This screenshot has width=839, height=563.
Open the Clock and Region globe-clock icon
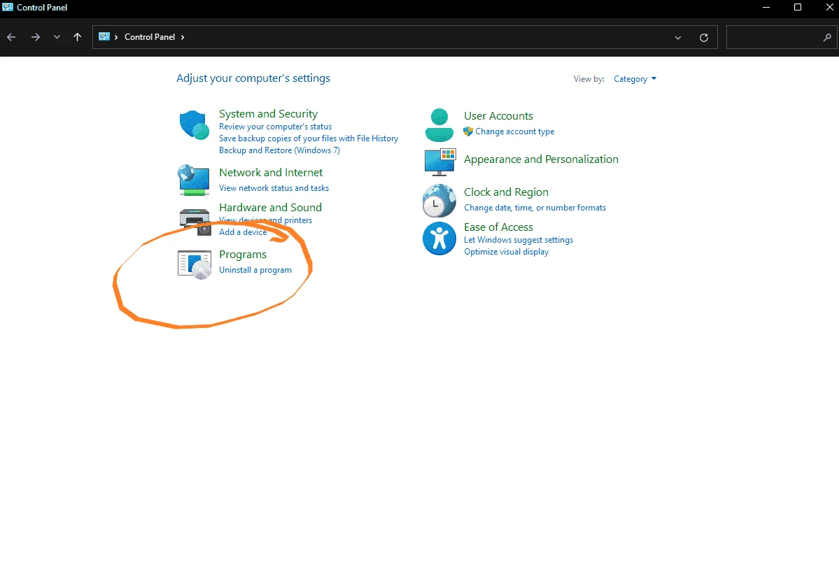(x=439, y=201)
